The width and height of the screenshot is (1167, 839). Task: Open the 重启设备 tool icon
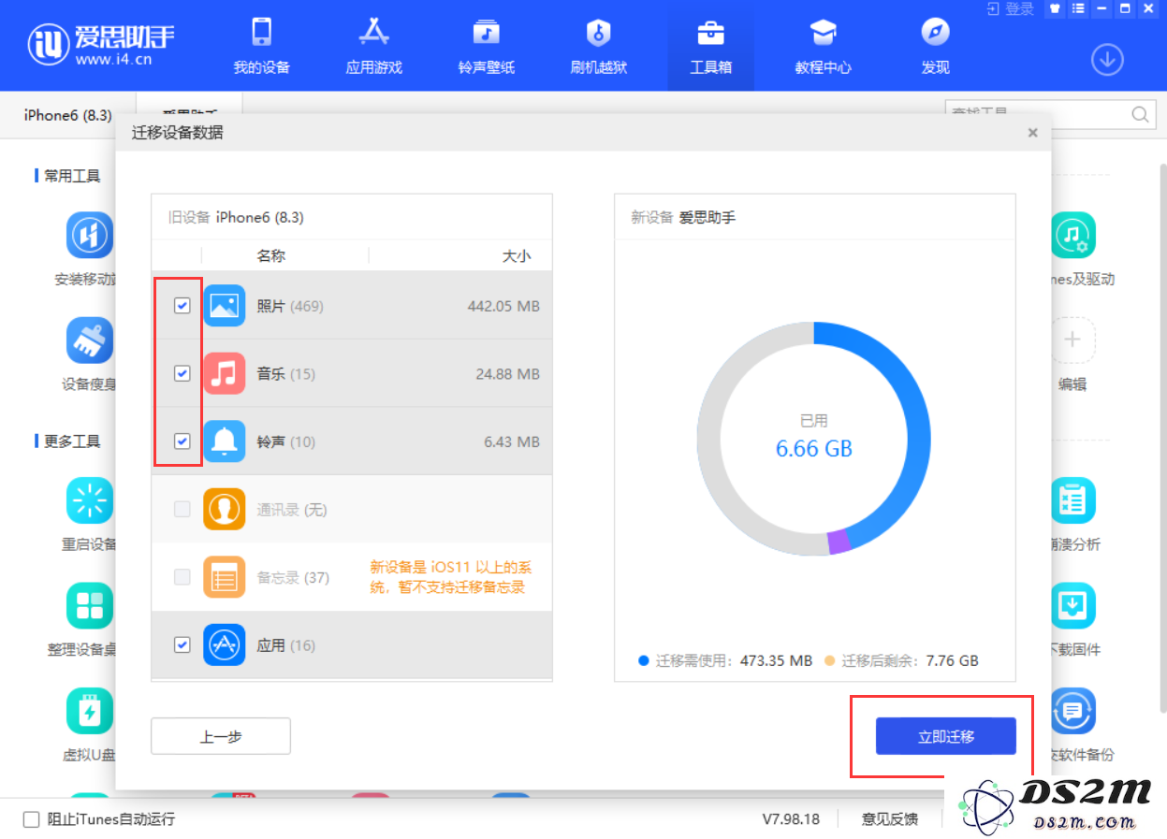[x=90, y=500]
